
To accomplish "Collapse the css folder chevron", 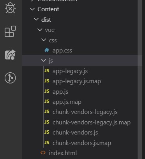I will click(44, 40).
